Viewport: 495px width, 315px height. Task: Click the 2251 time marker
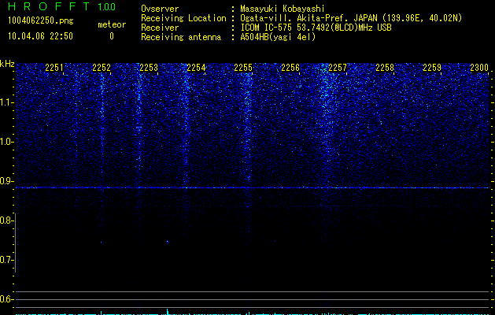pos(54,67)
